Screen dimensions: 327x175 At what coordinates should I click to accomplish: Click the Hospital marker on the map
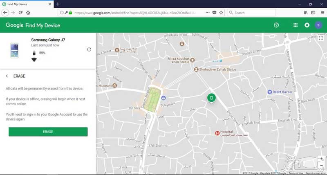(218, 133)
